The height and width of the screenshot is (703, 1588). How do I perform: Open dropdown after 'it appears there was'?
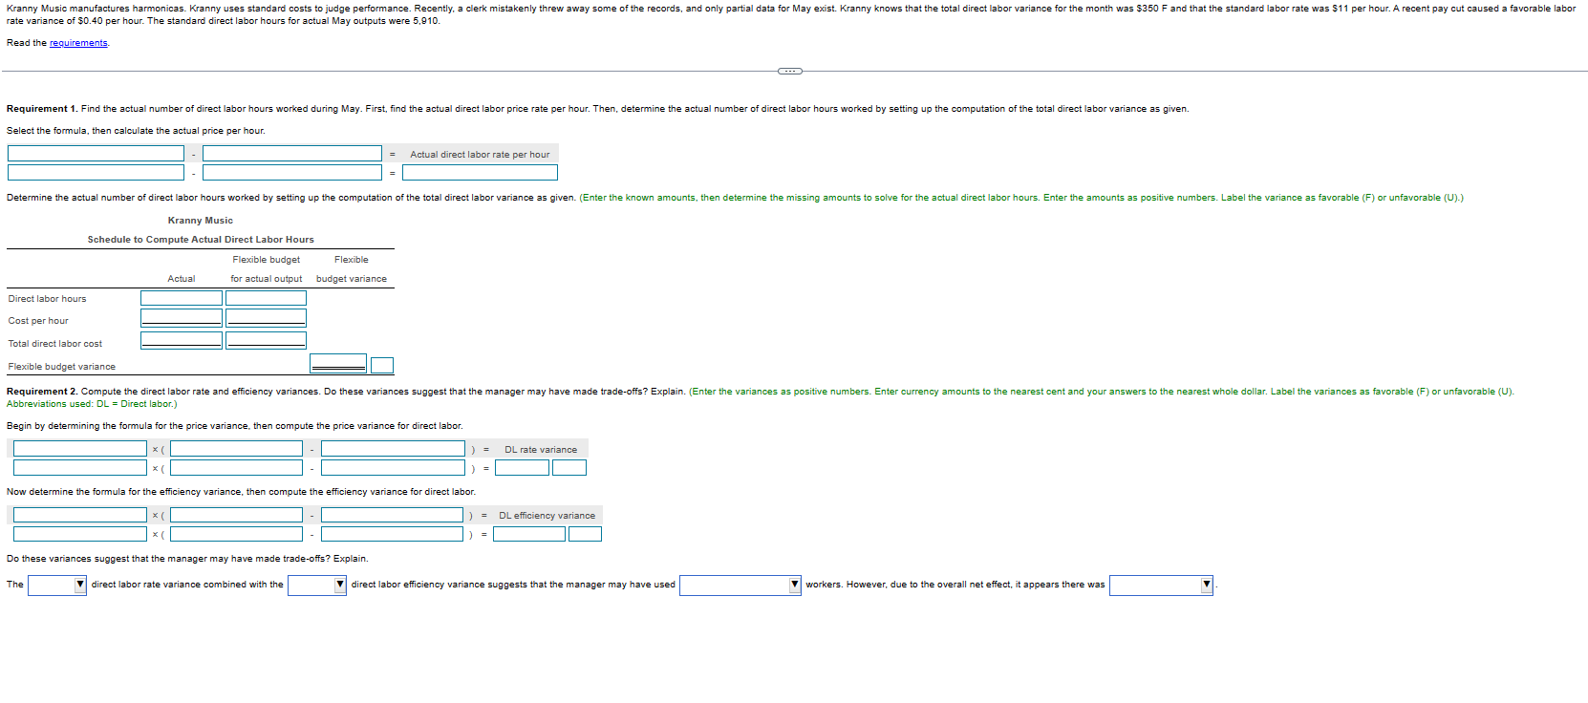(1161, 585)
